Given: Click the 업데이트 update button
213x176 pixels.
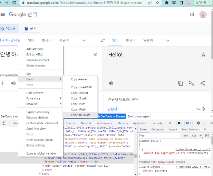Looking at the screenshot, I should [202, 3].
